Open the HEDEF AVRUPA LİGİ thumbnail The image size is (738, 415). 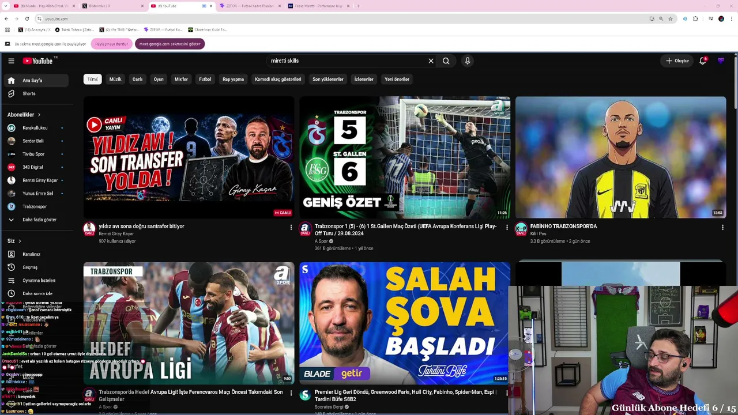(x=189, y=323)
